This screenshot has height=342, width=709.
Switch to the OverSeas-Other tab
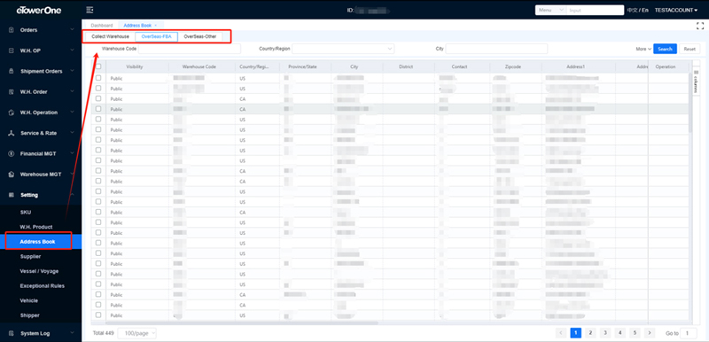click(x=200, y=36)
